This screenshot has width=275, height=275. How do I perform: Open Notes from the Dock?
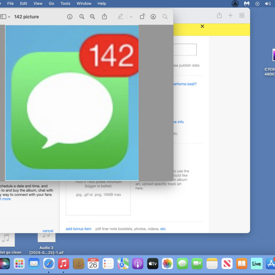coord(212,264)
